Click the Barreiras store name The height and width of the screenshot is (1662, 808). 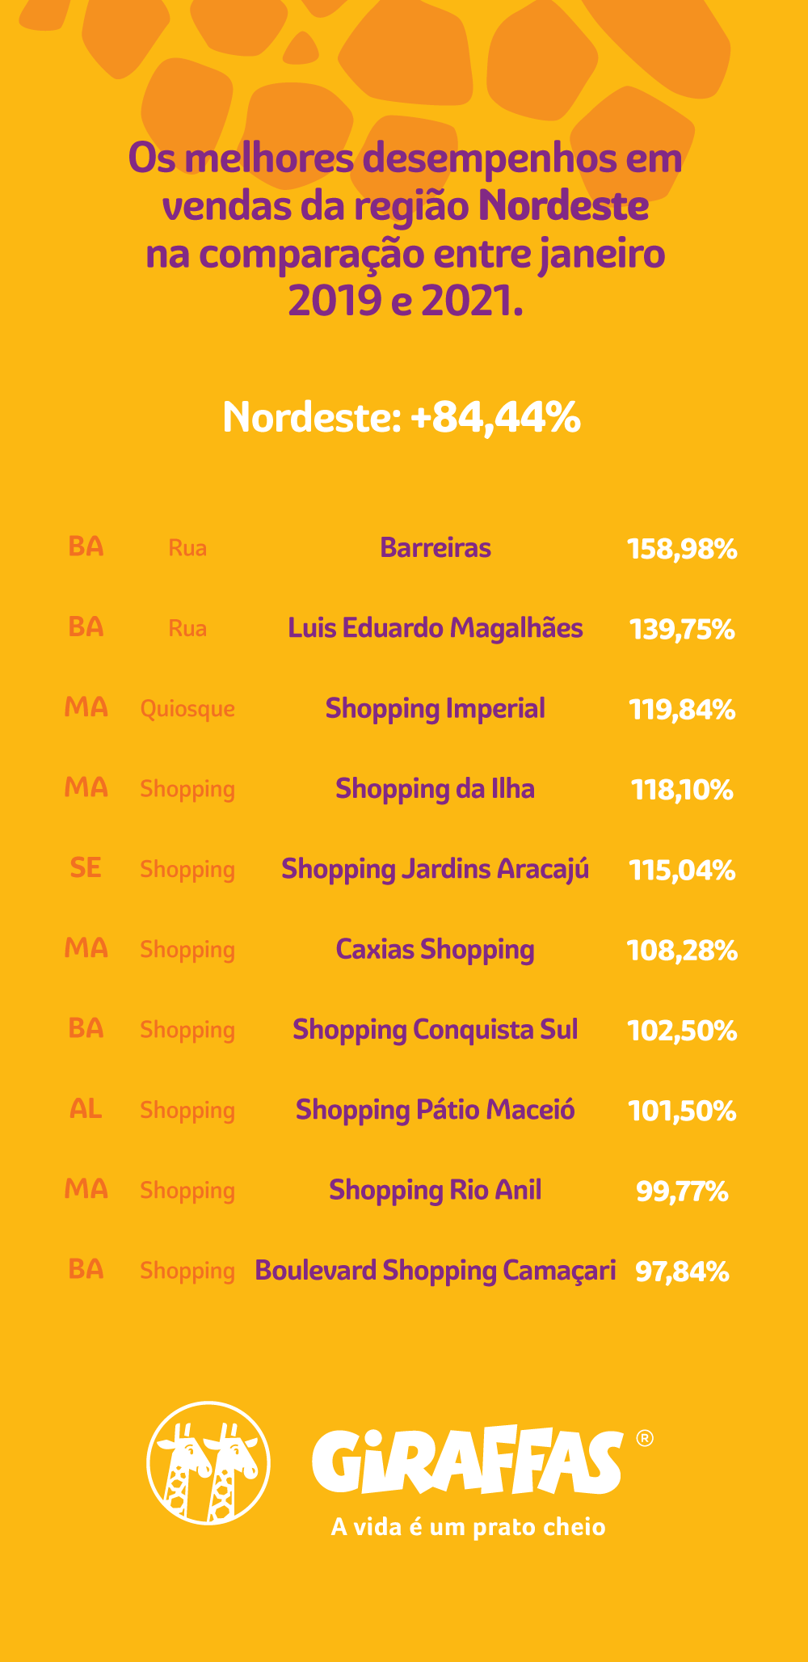[436, 548]
